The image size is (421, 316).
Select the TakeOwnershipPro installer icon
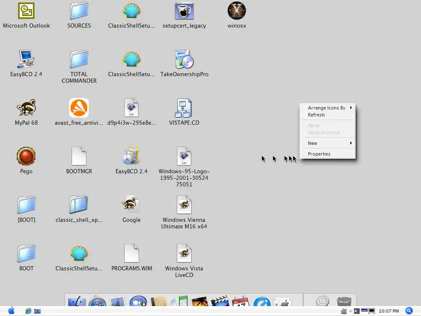184,59
